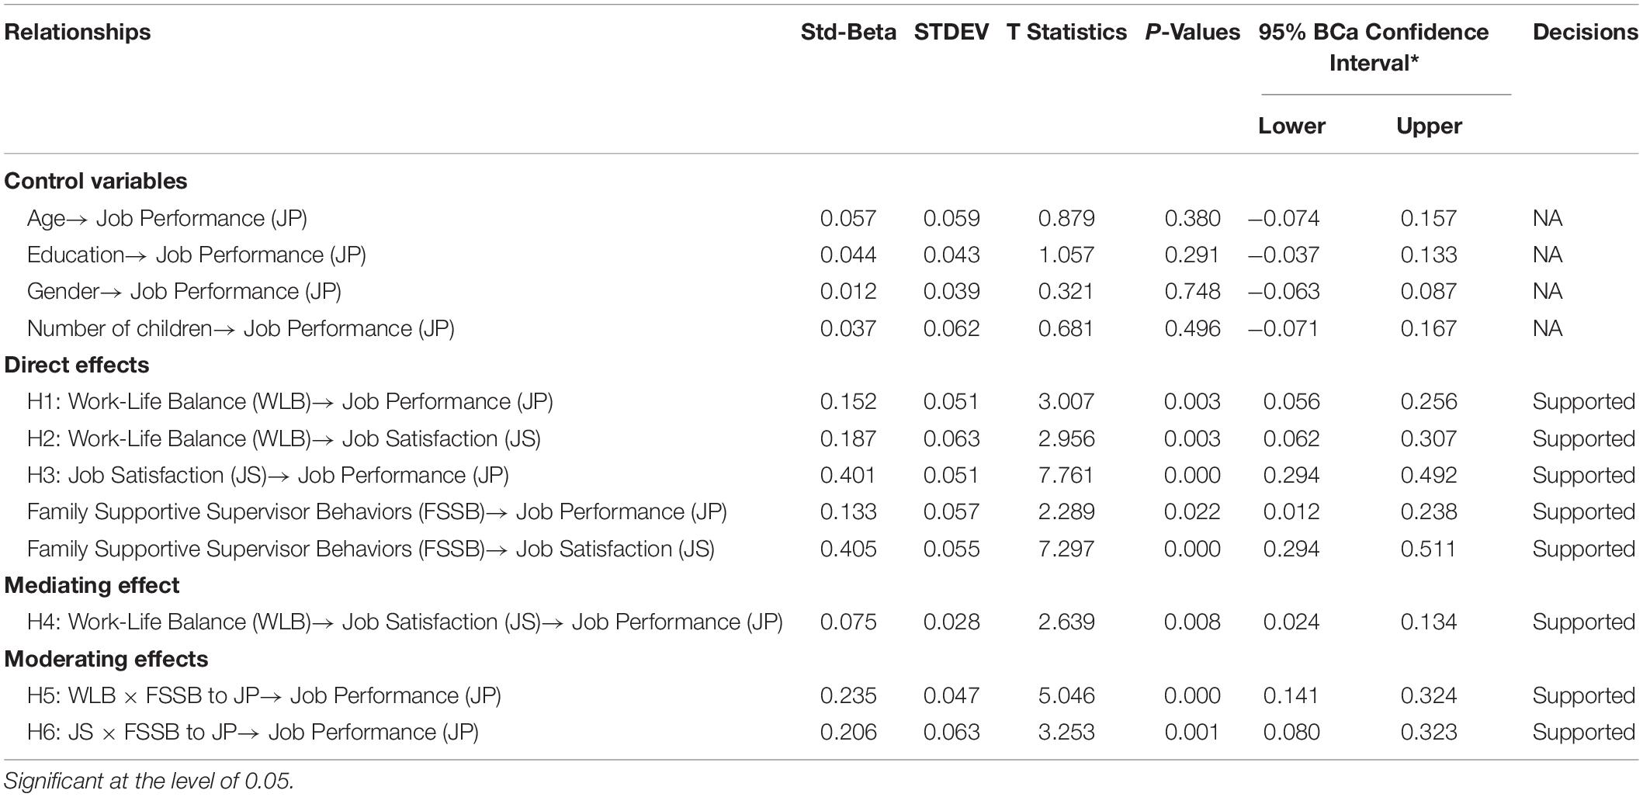
Task: Select Std-Beta 0.152 in H1 row
Action: [x=848, y=402]
